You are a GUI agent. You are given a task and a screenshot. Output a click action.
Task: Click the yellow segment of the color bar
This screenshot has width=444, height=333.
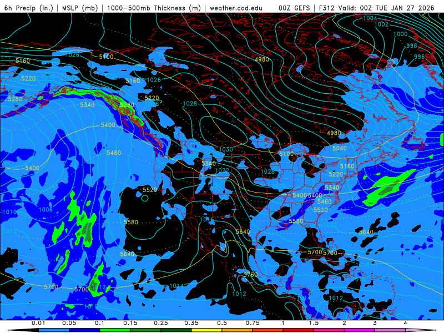[x=206, y=330]
